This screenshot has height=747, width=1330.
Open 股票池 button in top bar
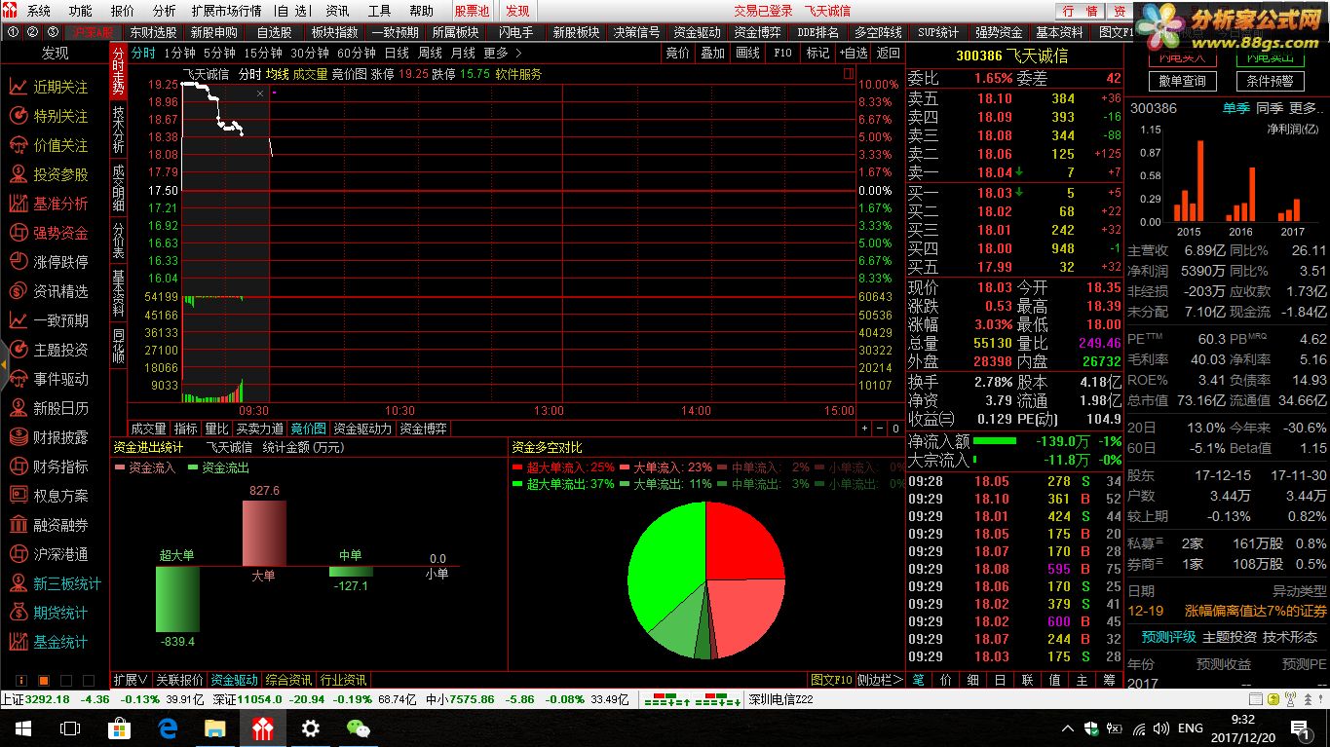click(472, 11)
